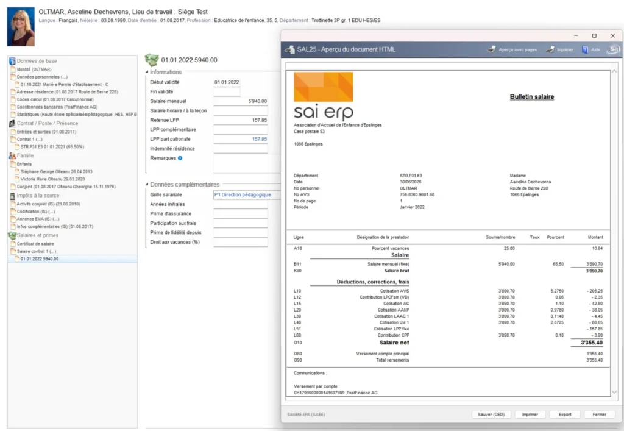Open the Aide help icon
Screen dimensions: 624x431
[x=585, y=49]
